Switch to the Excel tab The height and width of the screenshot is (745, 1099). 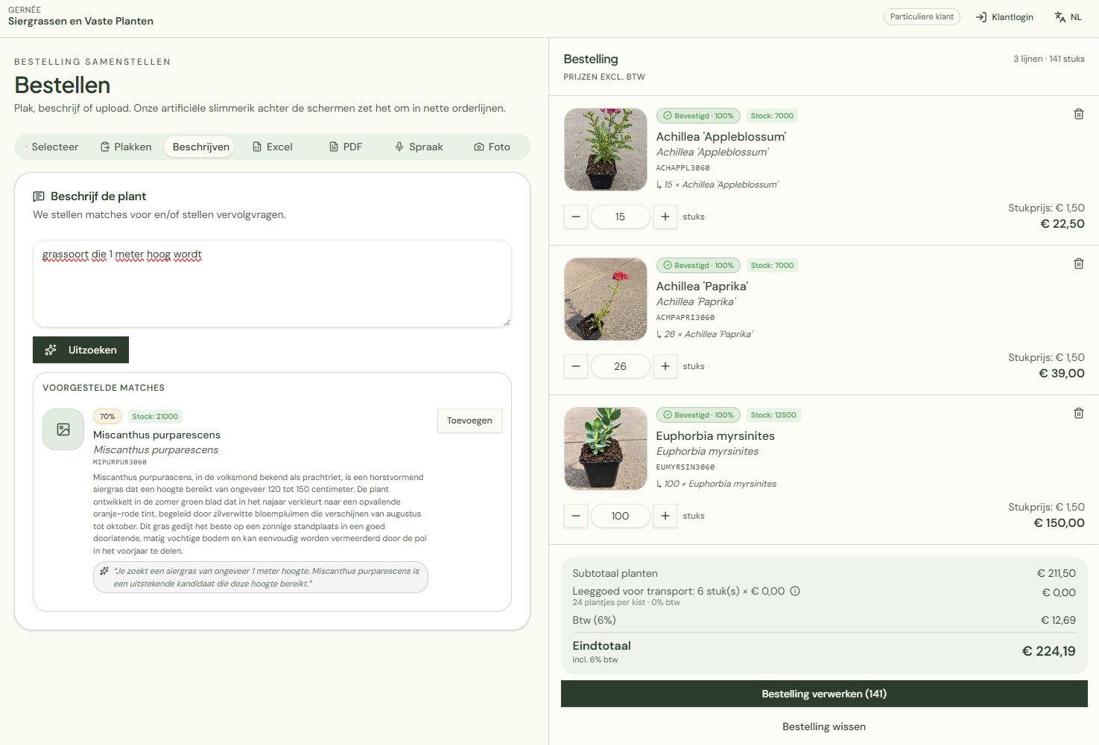coord(273,147)
